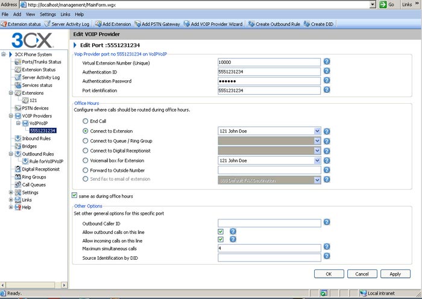Open File menu
The height and width of the screenshot is (299, 422).
5,14
